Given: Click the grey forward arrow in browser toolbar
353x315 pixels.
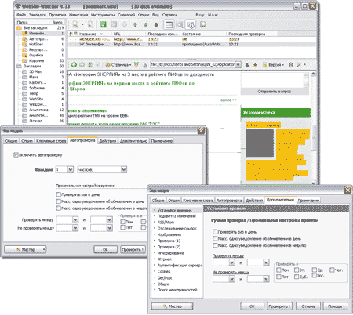Looking at the screenshot, I should (82, 65).
